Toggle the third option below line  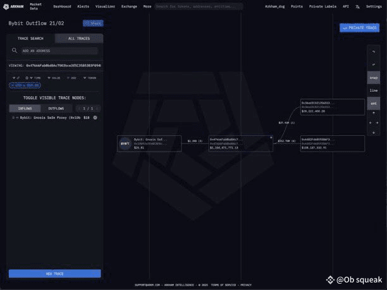374,104
